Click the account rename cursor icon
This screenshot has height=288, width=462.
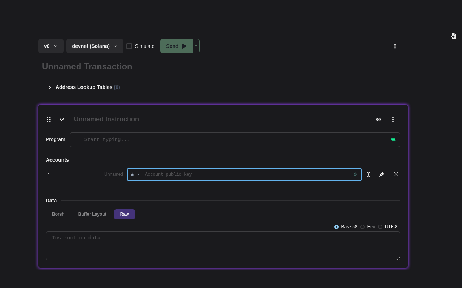[x=369, y=175]
